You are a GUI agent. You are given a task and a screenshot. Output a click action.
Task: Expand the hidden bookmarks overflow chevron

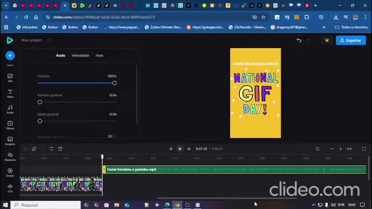[324, 27]
